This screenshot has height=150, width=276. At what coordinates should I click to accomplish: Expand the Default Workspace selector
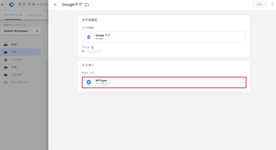point(21,31)
